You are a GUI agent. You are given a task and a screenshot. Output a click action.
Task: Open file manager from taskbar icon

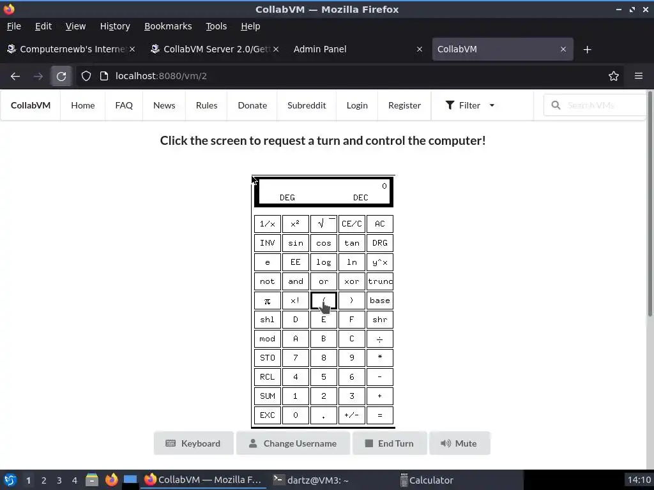coord(92,480)
